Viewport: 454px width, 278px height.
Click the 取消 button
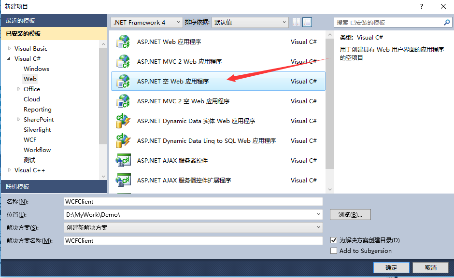tap(430, 267)
